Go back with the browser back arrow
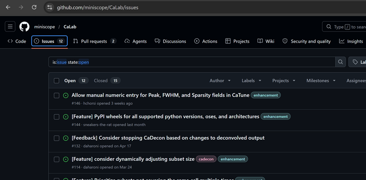Image resolution: width=366 pixels, height=180 pixels. (8, 7)
